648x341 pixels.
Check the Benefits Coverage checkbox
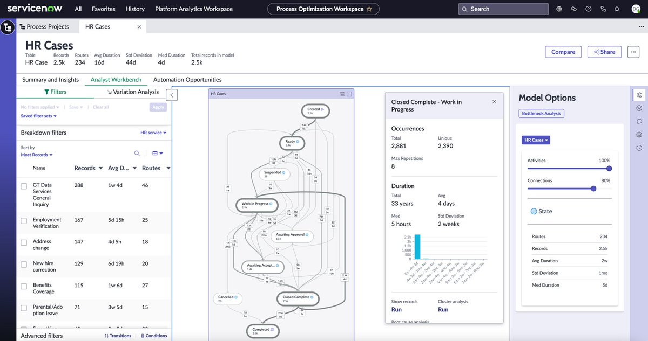[x=24, y=286]
